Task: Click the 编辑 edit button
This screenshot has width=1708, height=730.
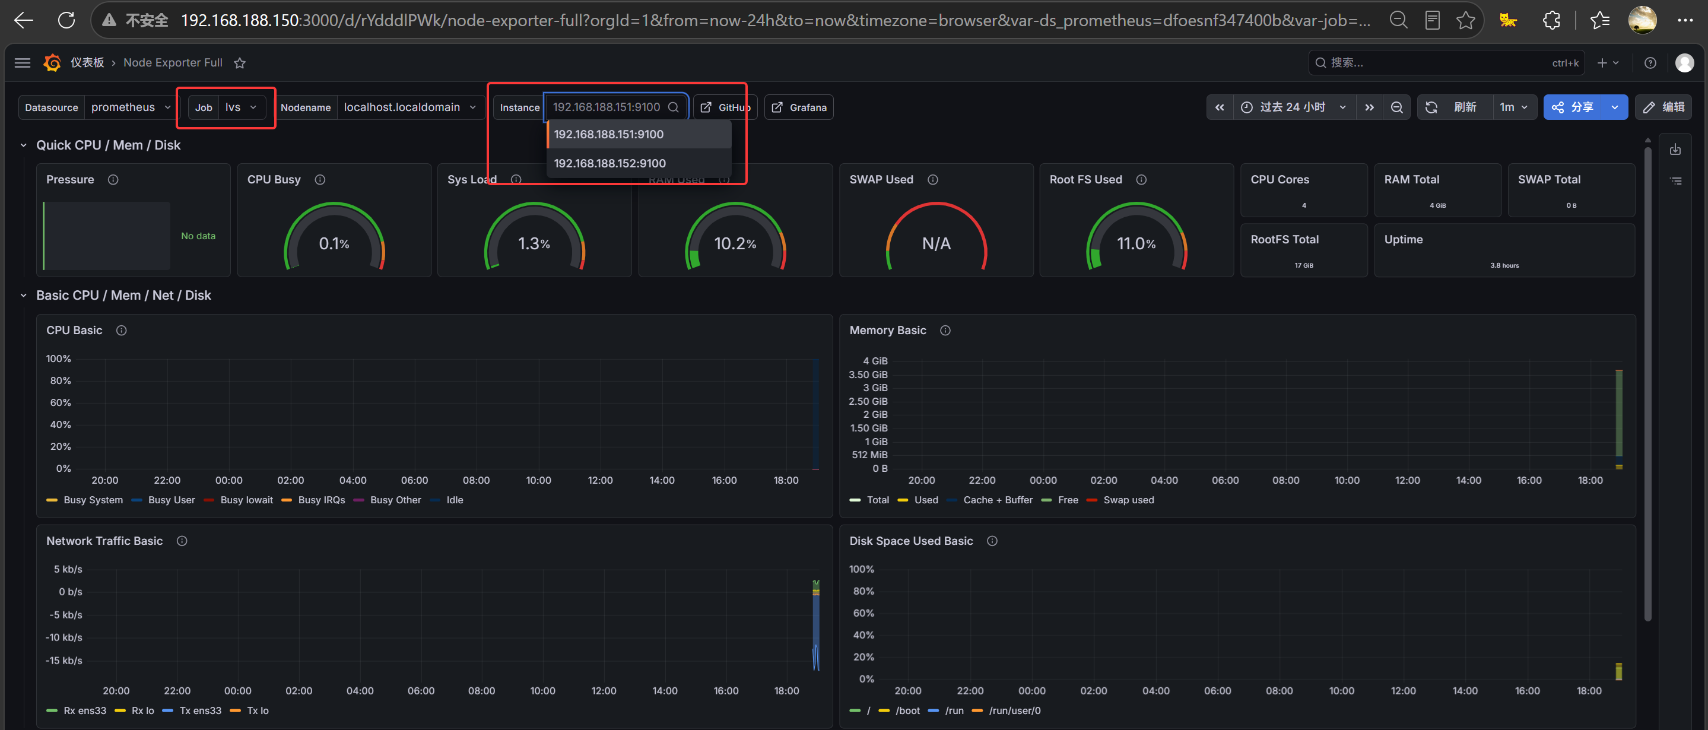Action: tap(1663, 107)
